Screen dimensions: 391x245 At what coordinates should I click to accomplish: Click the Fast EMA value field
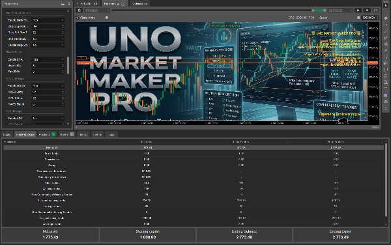pyautogui.click(x=48, y=72)
